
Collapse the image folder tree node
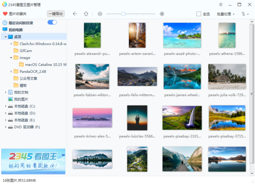pyautogui.click(x=11, y=58)
